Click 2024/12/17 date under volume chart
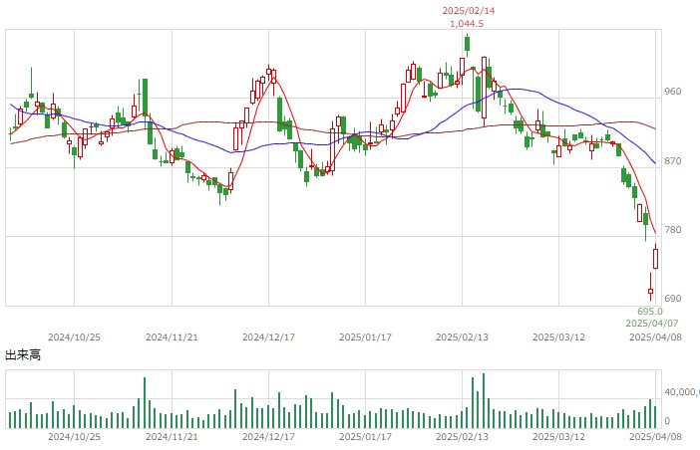Screen dimensions: 700x450 pos(269,437)
